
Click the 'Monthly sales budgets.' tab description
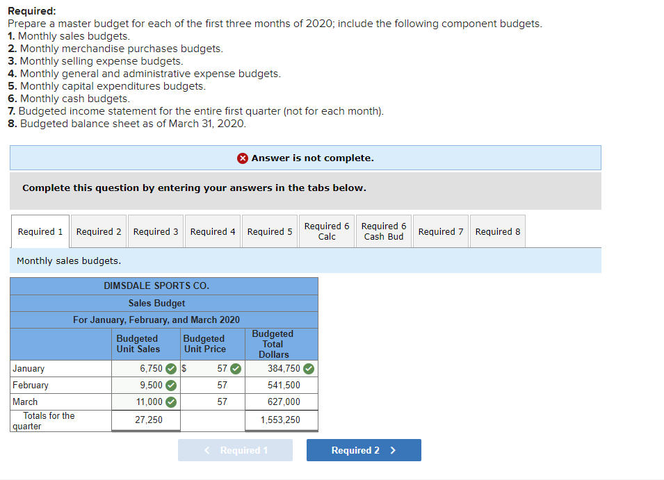coord(69,261)
